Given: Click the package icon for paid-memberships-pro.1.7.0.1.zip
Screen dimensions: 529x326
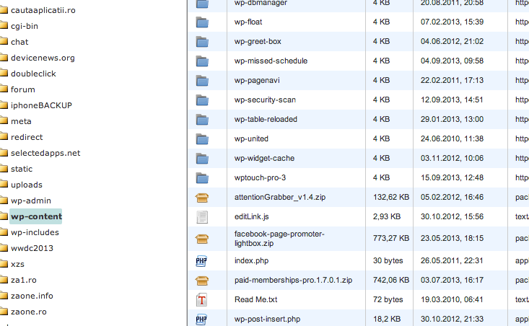Looking at the screenshot, I should point(202,281).
